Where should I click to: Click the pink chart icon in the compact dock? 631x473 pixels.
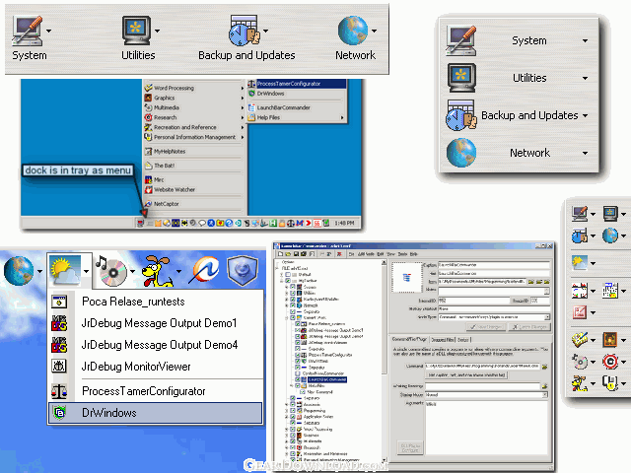point(579,312)
